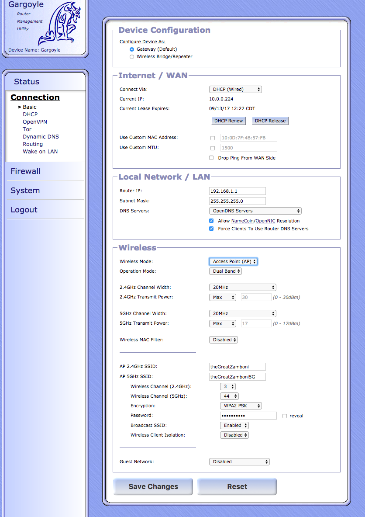Open the System menu section

pyautogui.click(x=25, y=190)
